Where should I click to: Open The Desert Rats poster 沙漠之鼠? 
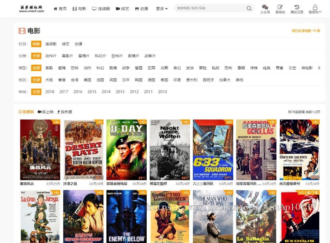(x=83, y=150)
